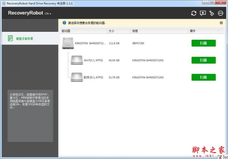The image size is (228, 159).
Task: Open the feedback star speech-bubble icon
Action: click(x=203, y=13)
